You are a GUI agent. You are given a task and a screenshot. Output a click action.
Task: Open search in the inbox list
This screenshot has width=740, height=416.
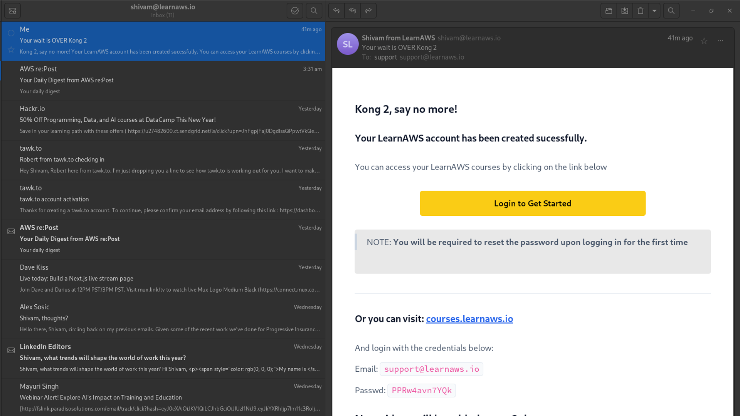coord(314,11)
